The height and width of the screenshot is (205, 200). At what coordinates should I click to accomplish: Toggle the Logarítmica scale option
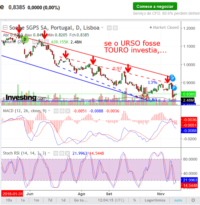click(155, 200)
